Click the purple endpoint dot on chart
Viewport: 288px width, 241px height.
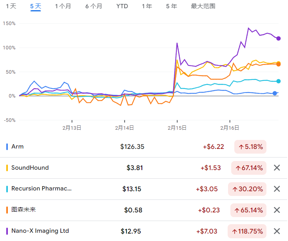(x=279, y=38)
